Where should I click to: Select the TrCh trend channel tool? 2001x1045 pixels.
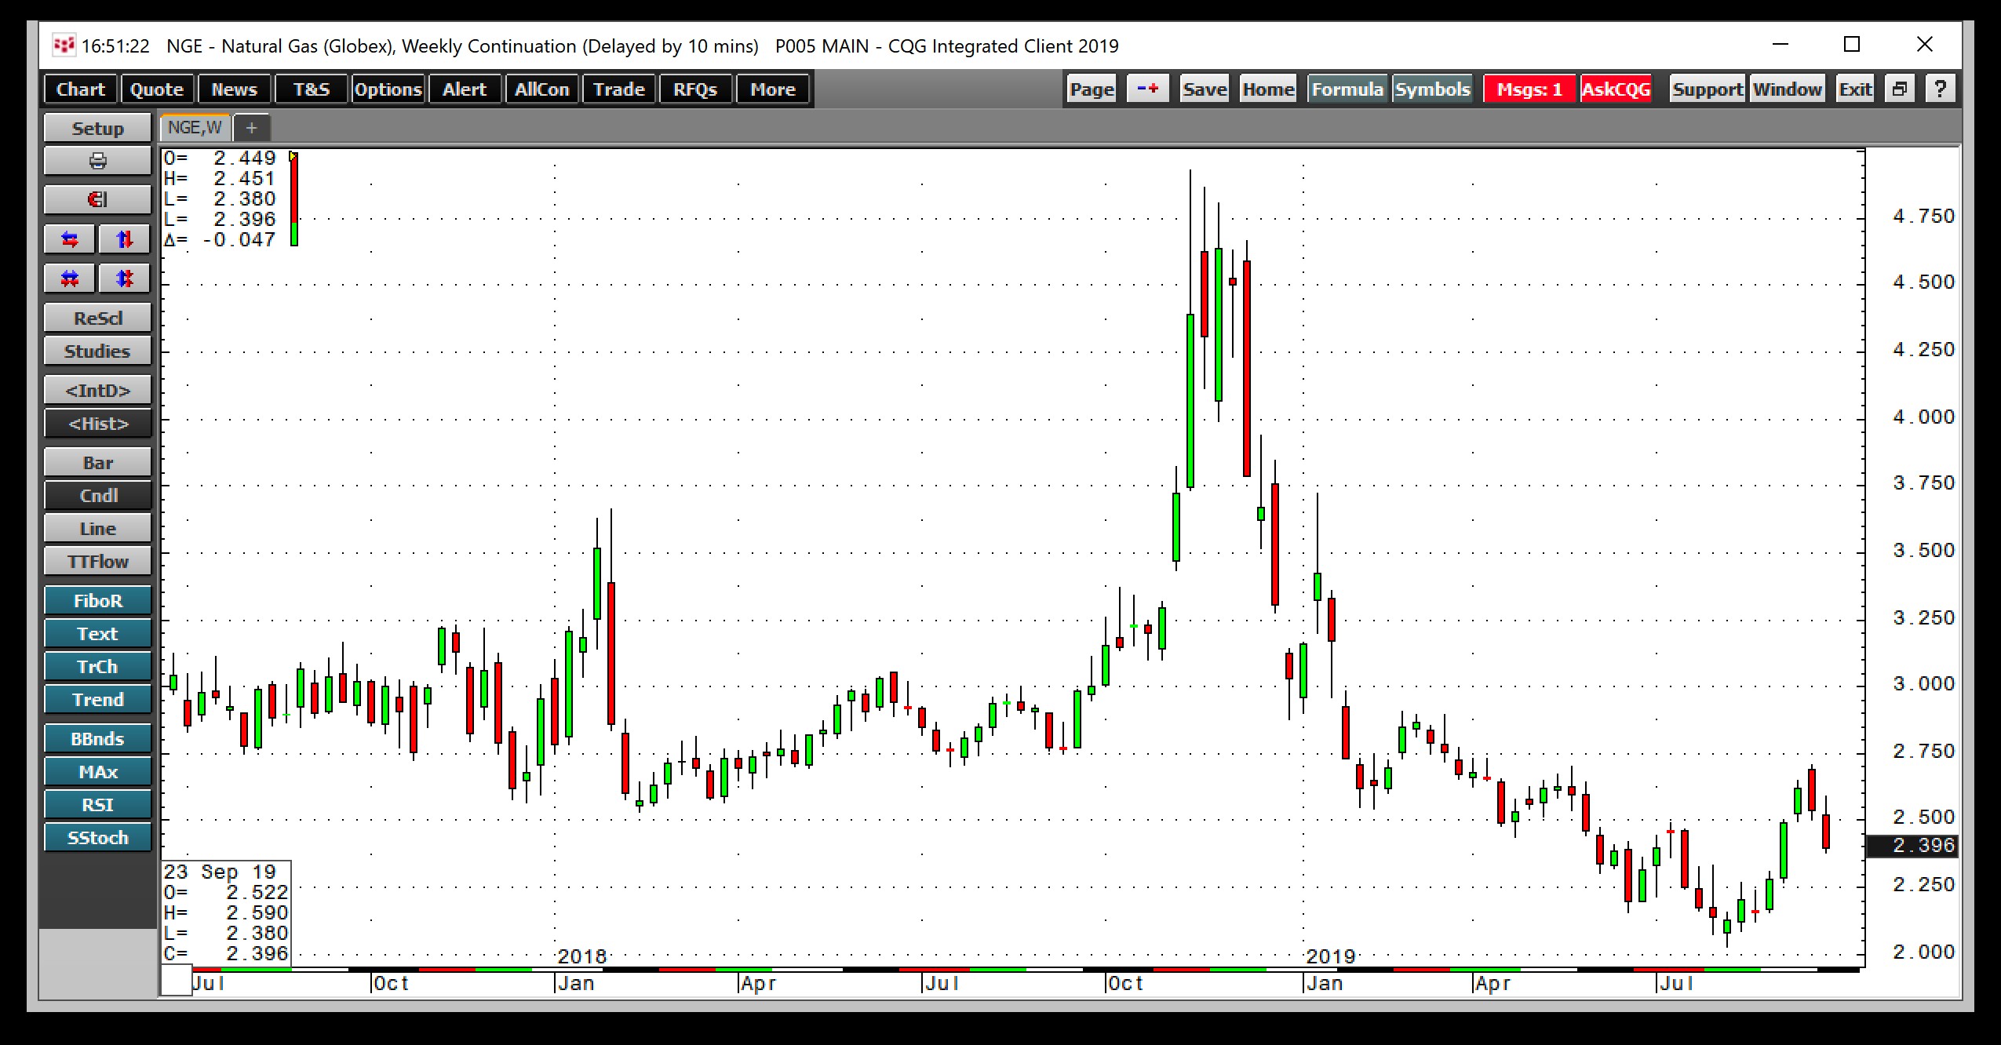coord(97,666)
